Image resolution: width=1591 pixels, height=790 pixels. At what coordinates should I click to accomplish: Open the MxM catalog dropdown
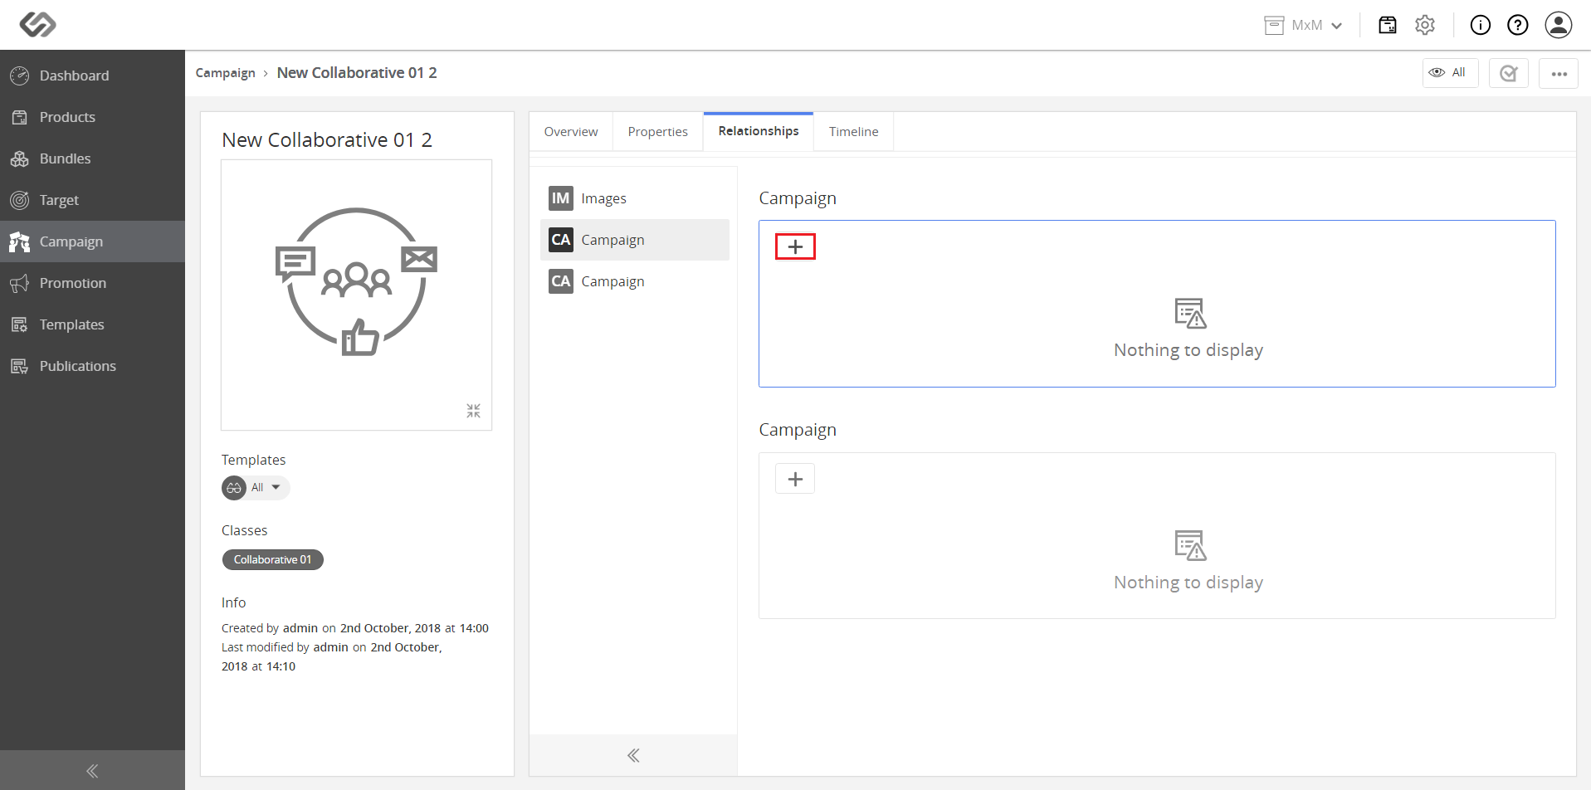tap(1303, 25)
